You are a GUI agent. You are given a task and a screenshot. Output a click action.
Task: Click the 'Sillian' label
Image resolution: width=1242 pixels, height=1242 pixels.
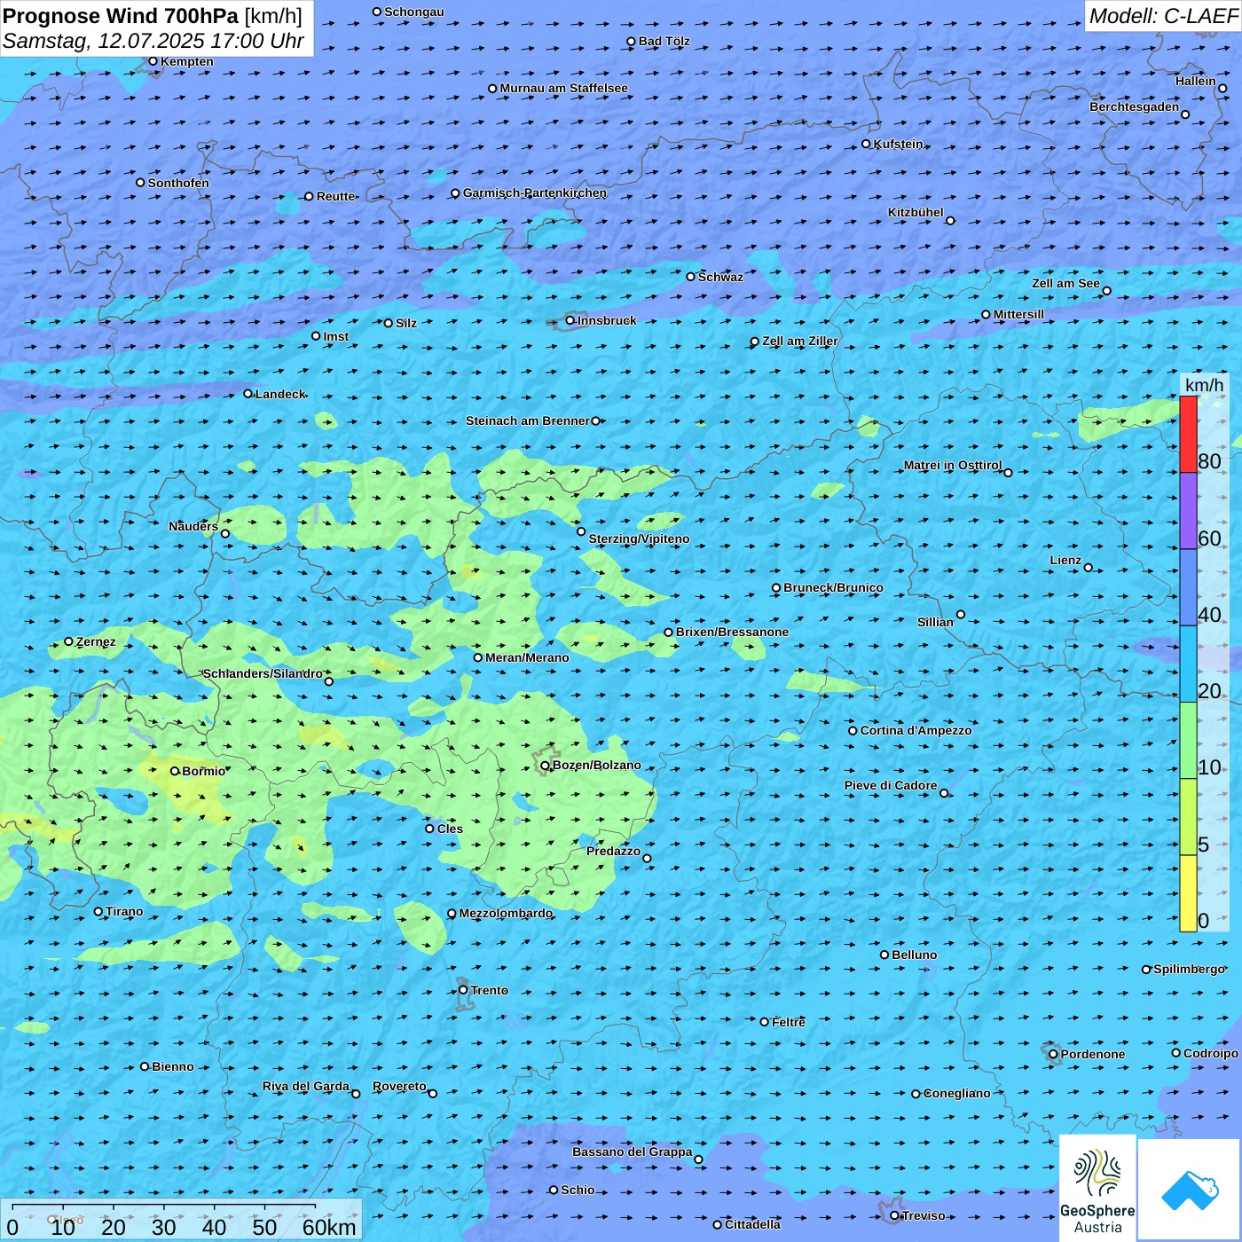pos(935,622)
